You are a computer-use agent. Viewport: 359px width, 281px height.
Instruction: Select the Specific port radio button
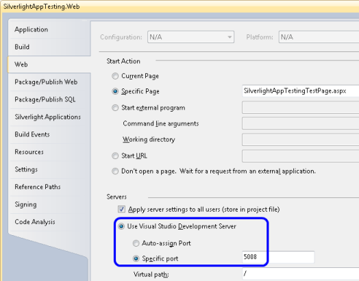(136, 258)
